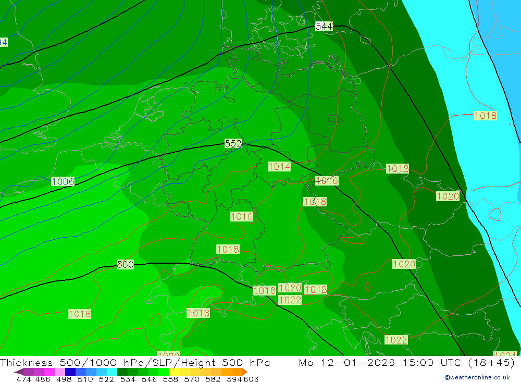This screenshot has height=382, width=521.
Task: Click the 474 legend value
Action: coord(23,379)
